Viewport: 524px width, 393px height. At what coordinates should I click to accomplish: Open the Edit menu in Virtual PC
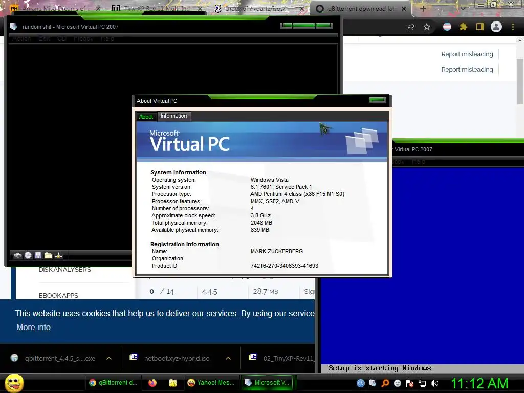(x=44, y=39)
